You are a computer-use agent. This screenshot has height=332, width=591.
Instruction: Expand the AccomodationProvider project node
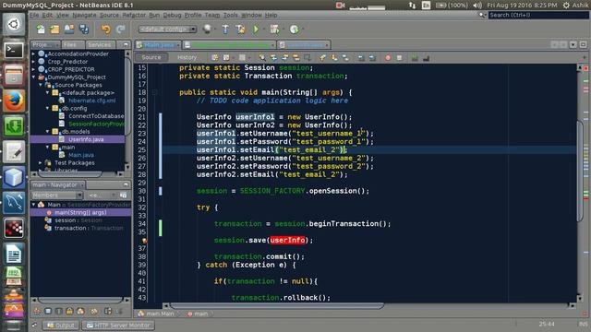pyautogui.click(x=34, y=53)
